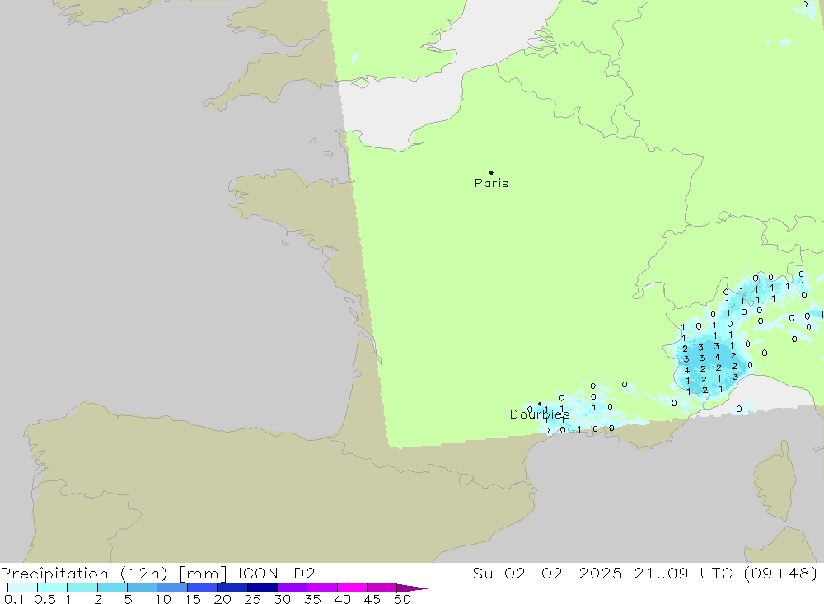Click the 35–40 mm legend color box
This screenshot has height=604, width=824.
322,588
